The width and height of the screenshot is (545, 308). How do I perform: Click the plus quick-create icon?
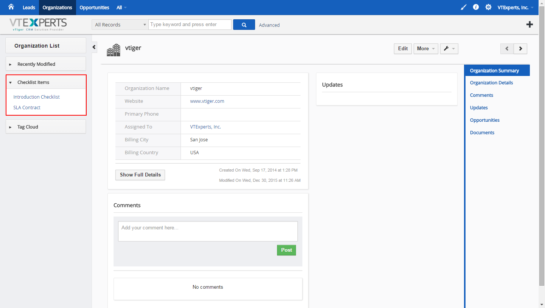[530, 25]
